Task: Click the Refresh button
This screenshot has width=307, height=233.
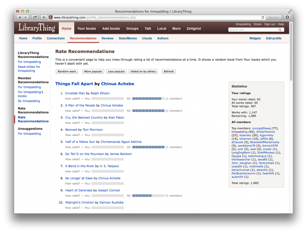Action: pyautogui.click(x=169, y=71)
